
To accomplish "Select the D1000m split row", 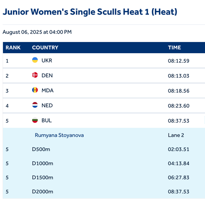I will coord(42,163).
